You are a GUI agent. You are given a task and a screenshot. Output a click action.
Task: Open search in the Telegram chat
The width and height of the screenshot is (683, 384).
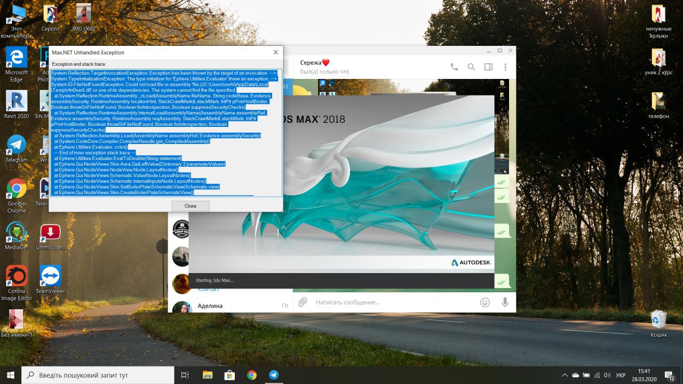click(x=471, y=67)
